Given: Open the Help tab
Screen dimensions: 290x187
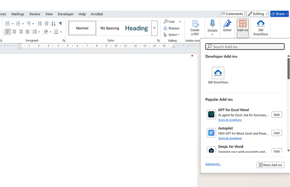Looking at the screenshot, I should [82, 14].
